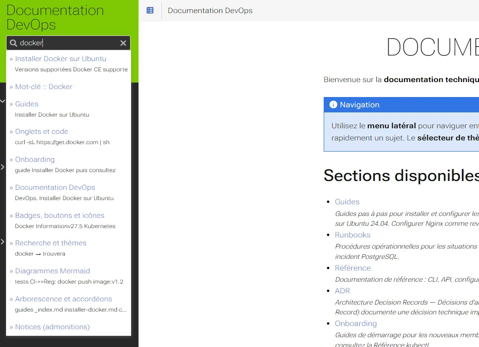Click the » icon beside Mot-clé :: Docker
Viewport: 479px width, 347px height.
(11, 86)
